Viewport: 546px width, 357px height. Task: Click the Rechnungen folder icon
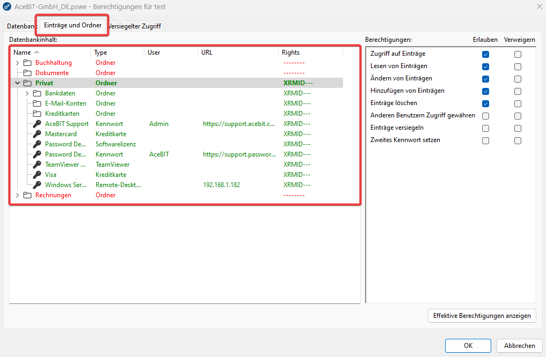[x=27, y=195]
